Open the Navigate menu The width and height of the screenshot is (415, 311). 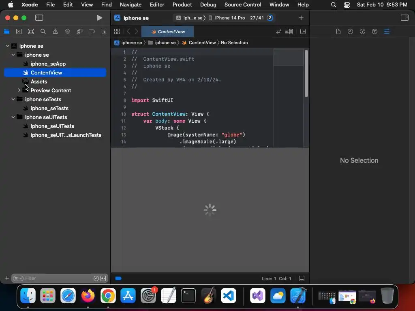click(131, 4)
